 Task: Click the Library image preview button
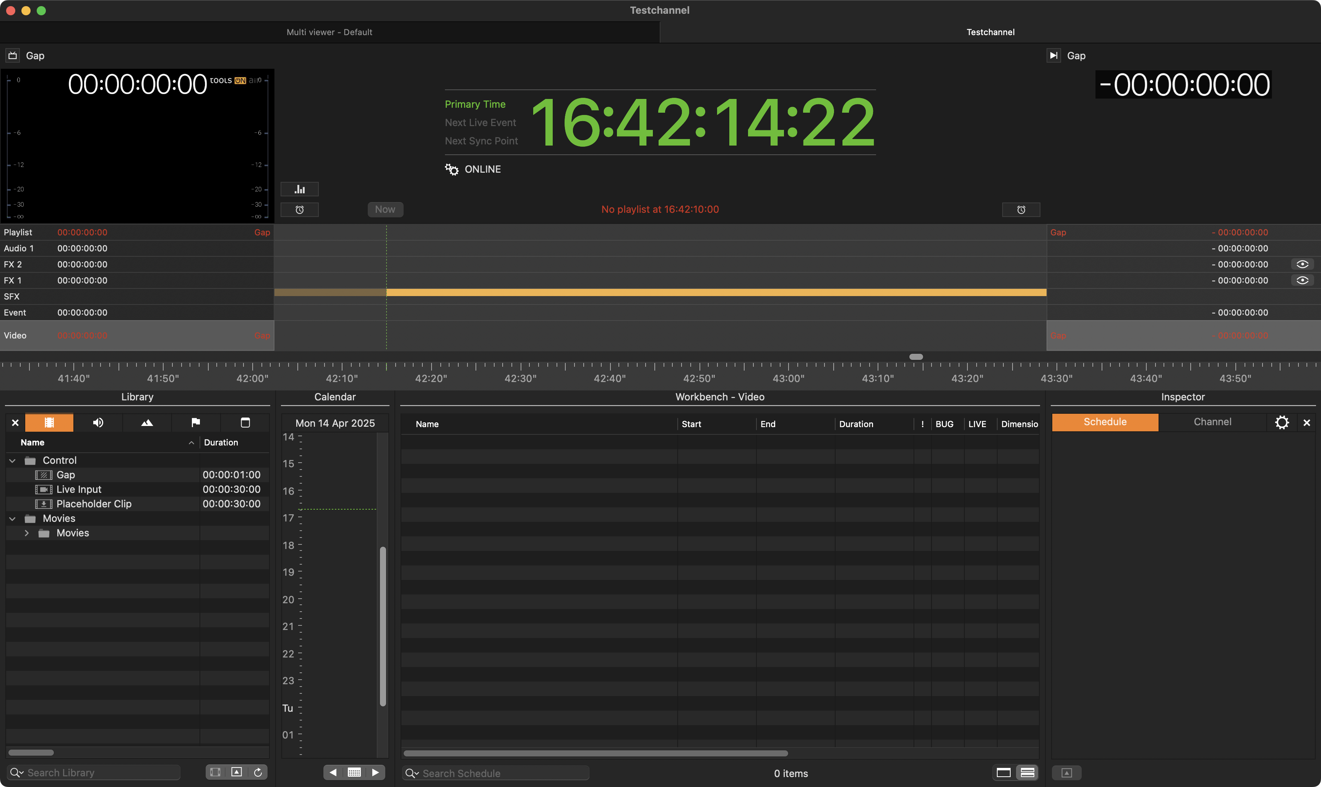[237, 772]
